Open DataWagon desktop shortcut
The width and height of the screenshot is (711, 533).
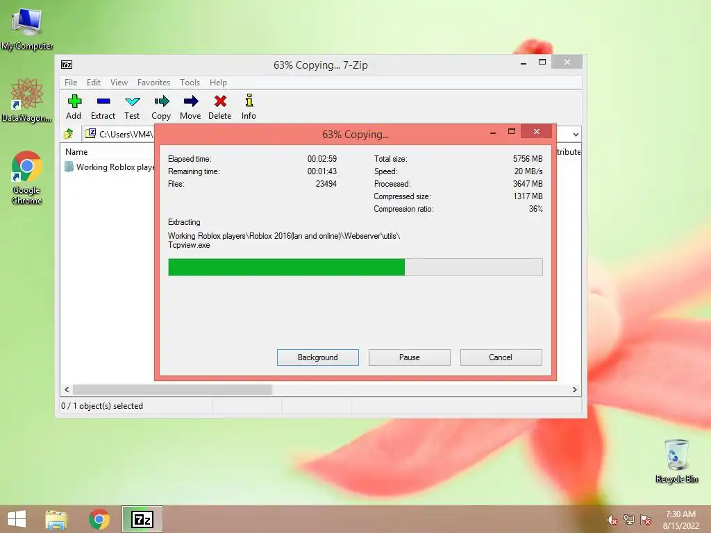click(x=27, y=100)
